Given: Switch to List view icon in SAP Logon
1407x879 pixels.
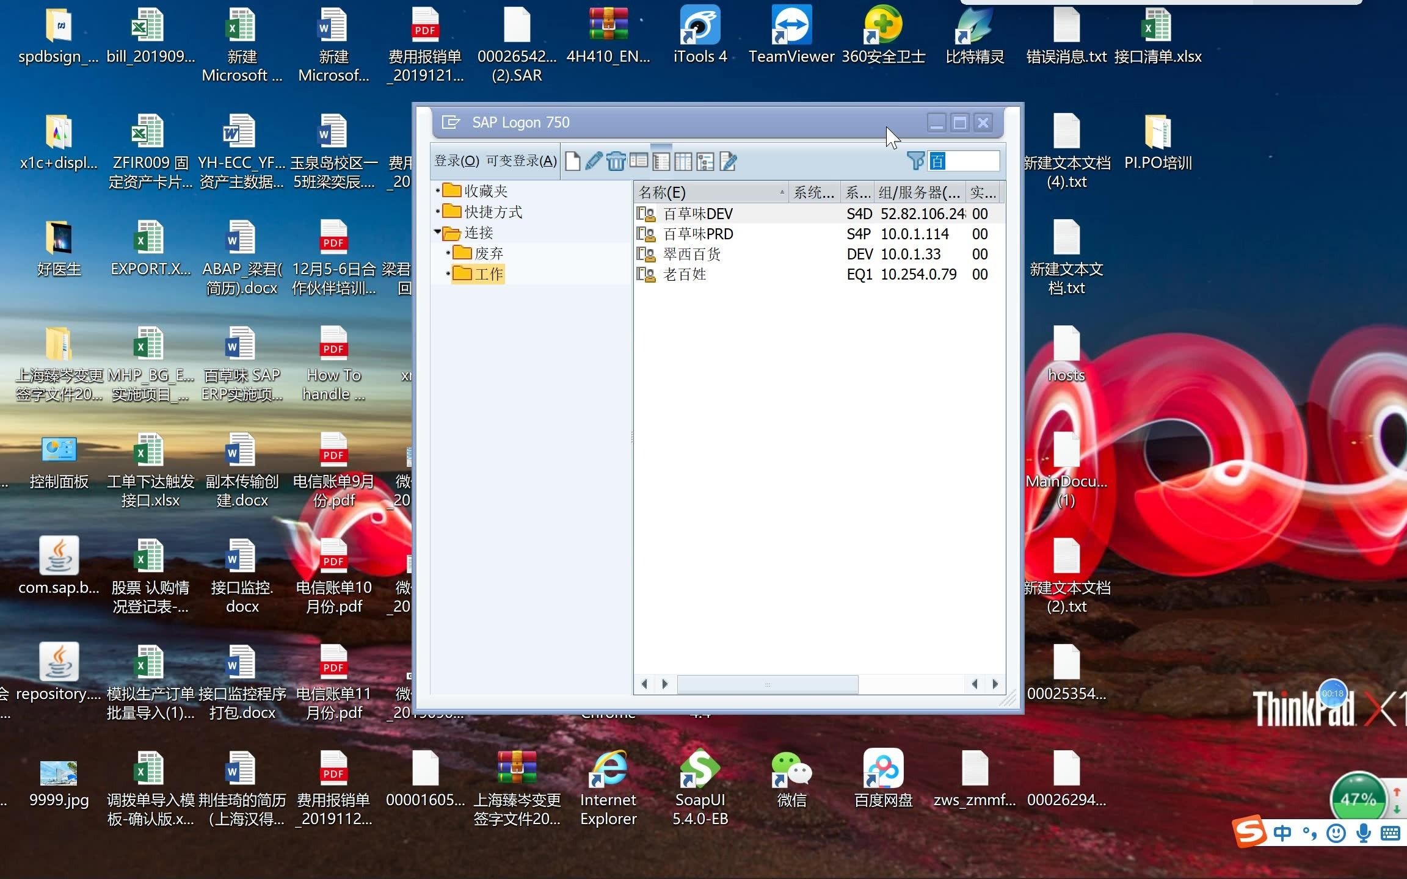Looking at the screenshot, I should [x=661, y=161].
